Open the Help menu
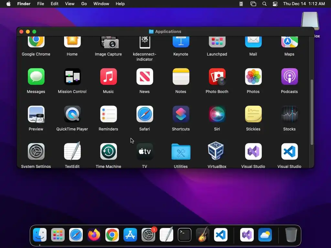Screen dimensions: 331x248 pos(120,4)
